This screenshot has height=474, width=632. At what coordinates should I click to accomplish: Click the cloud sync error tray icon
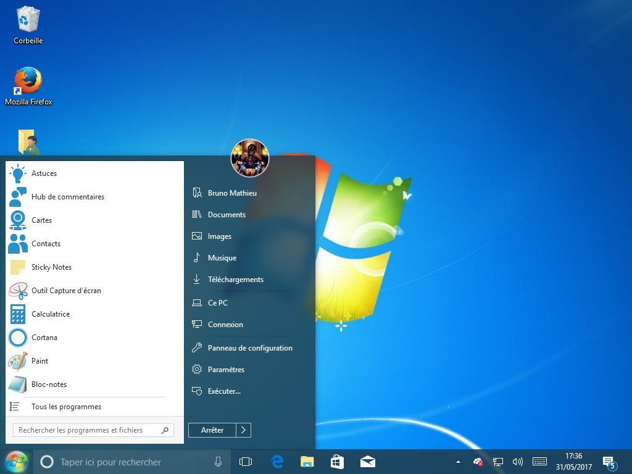pos(478,462)
